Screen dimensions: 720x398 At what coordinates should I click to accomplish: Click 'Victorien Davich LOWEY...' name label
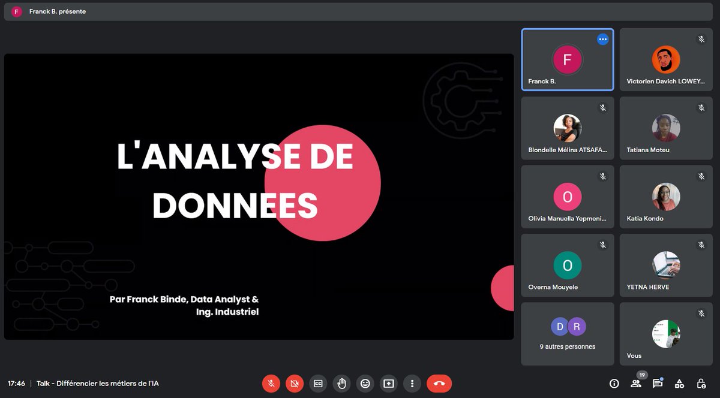pyautogui.click(x=665, y=82)
